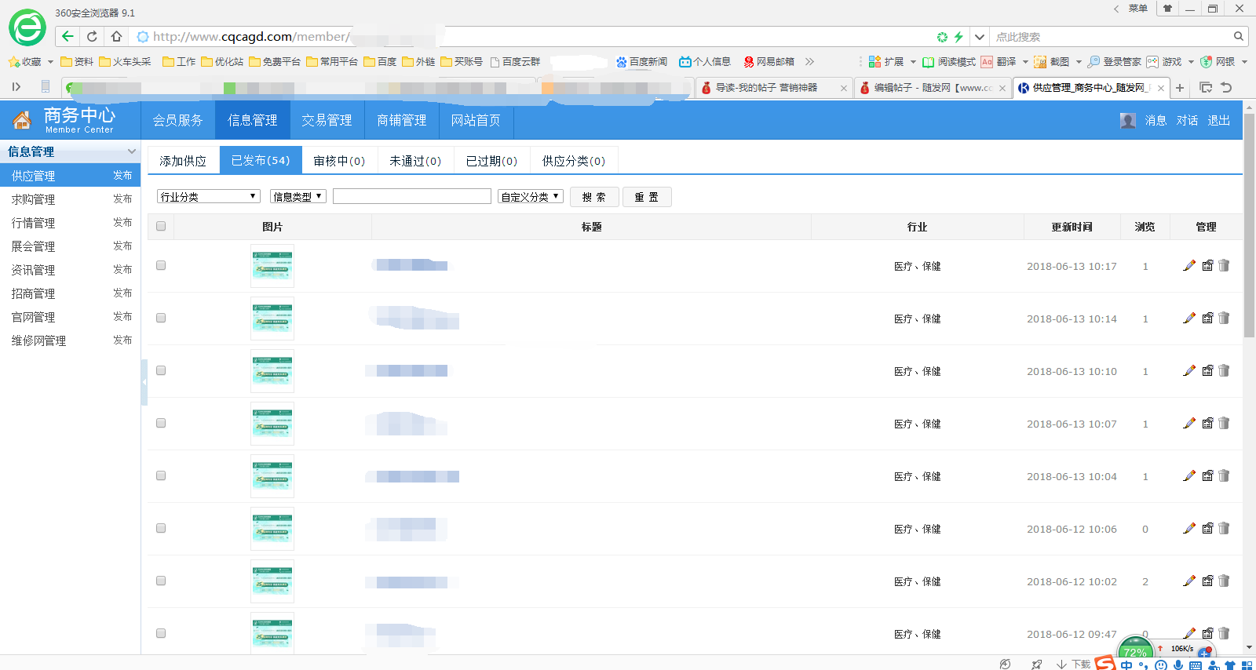Open the 信息类型 dropdown

[298, 197]
